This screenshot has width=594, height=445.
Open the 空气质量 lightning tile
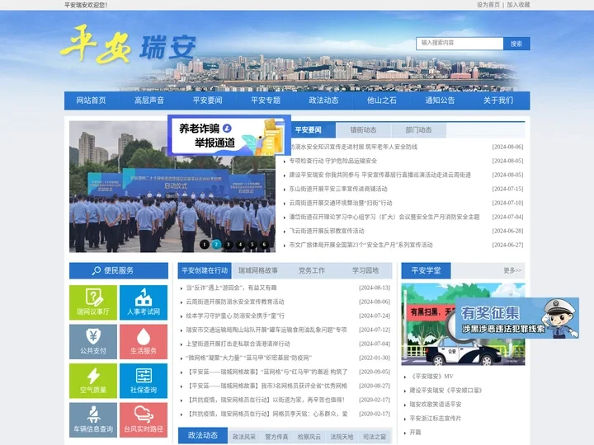93,381
